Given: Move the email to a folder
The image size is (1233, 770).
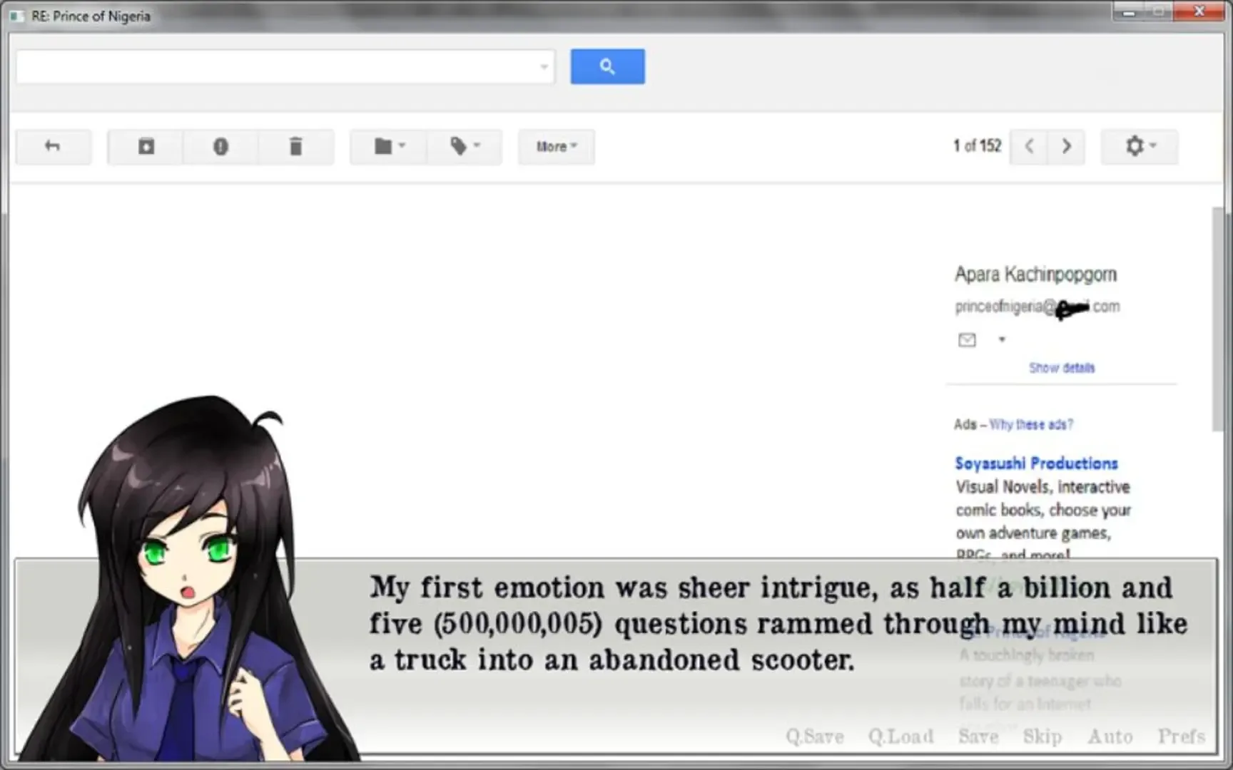Looking at the screenshot, I should 387,146.
